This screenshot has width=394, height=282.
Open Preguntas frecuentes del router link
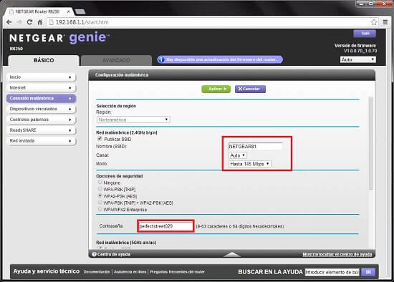pos(177,272)
